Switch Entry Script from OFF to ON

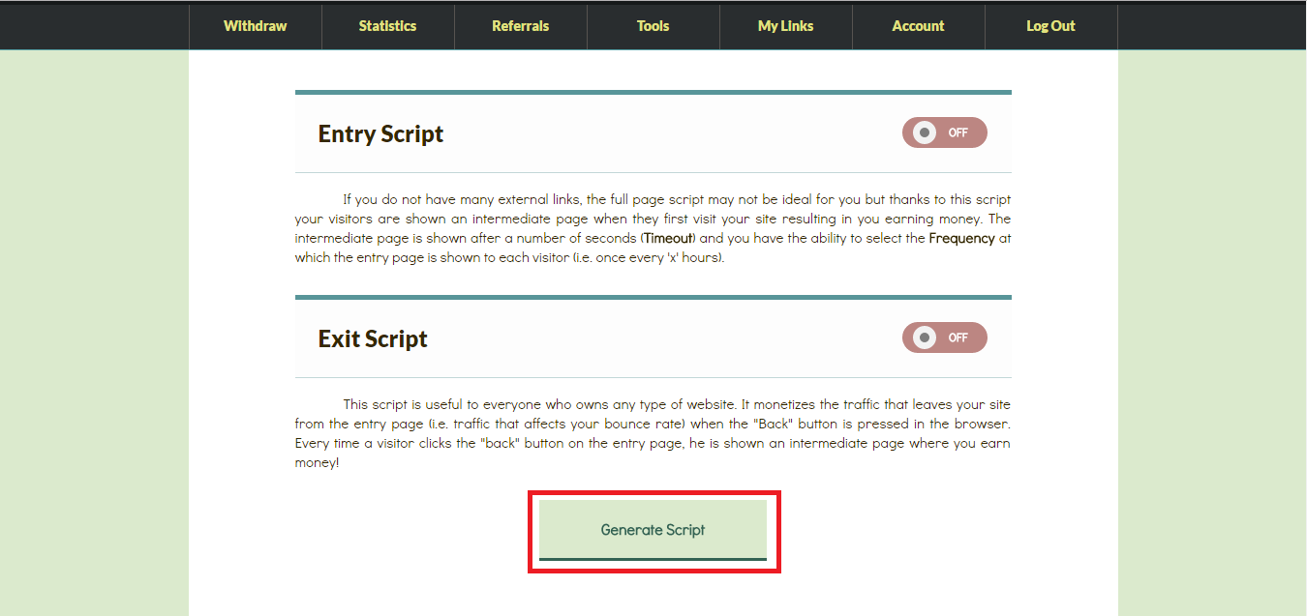tap(944, 132)
